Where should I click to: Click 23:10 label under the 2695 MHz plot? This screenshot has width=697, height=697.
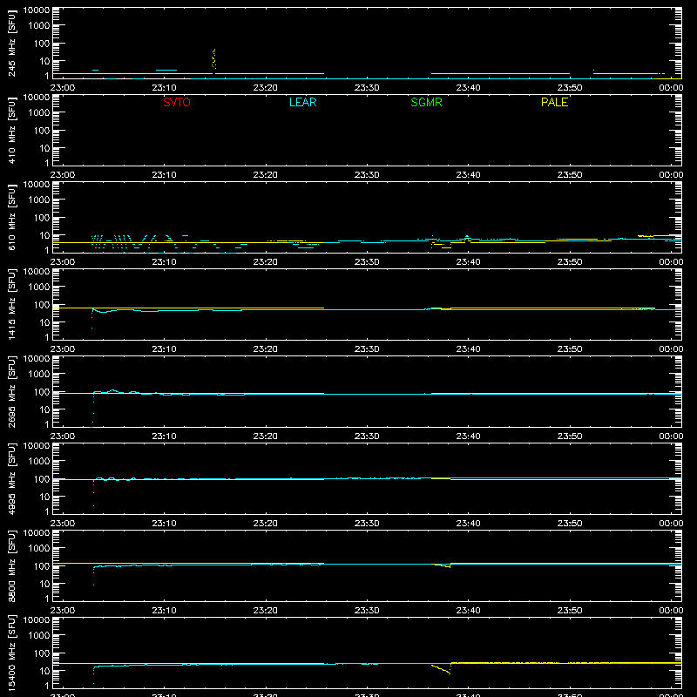pyautogui.click(x=164, y=436)
